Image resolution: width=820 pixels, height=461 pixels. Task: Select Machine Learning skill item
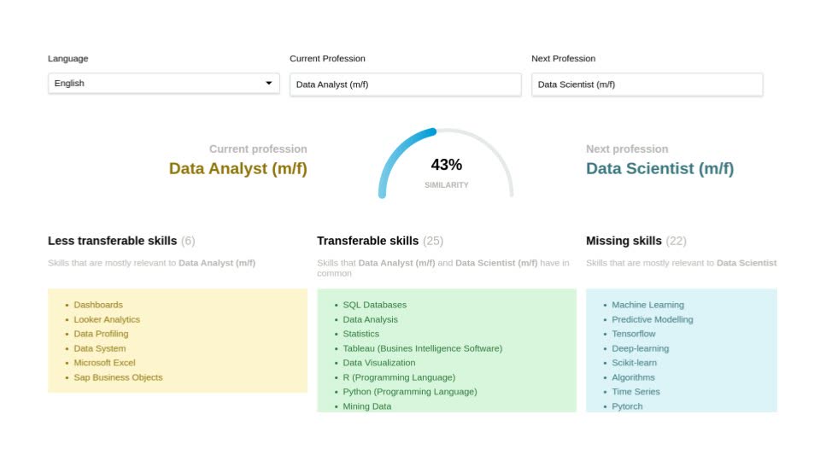coord(648,305)
